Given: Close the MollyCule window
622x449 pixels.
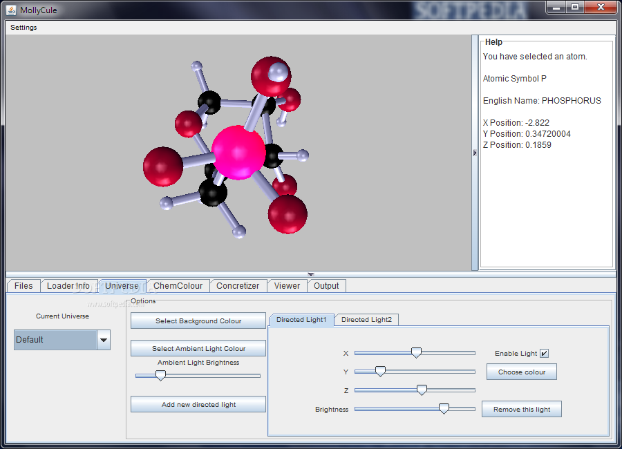Looking at the screenshot, I should coord(601,7).
